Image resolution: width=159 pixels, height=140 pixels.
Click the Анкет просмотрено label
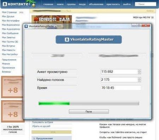[52, 72]
